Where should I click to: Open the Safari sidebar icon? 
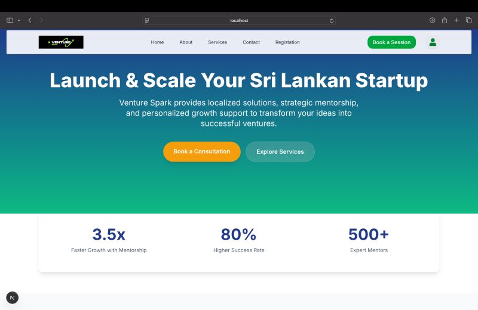coord(10,20)
